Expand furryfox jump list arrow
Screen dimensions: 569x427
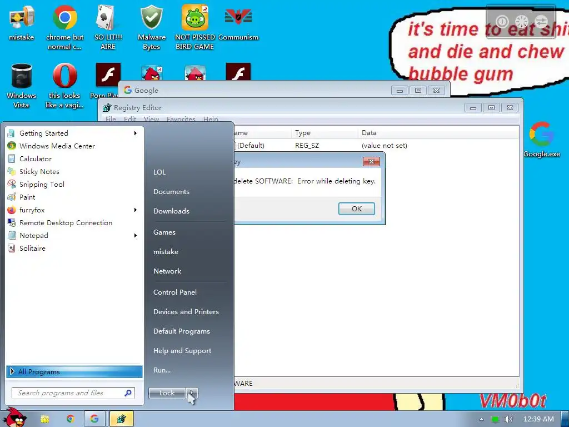(x=136, y=210)
